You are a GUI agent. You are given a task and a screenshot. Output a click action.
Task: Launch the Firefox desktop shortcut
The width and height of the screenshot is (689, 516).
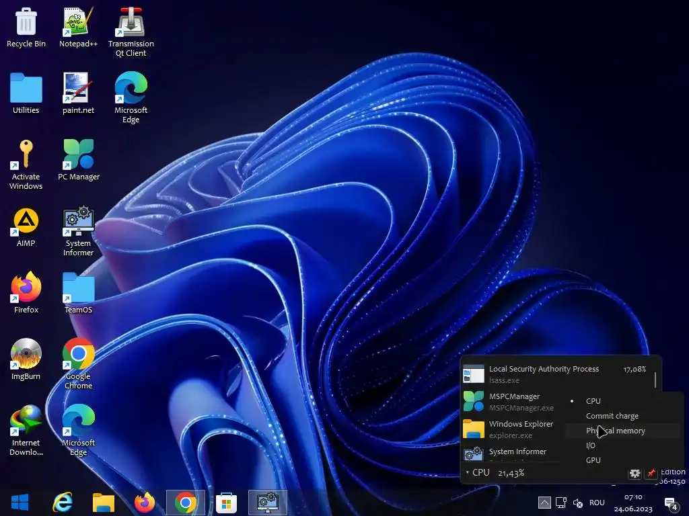(x=26, y=293)
